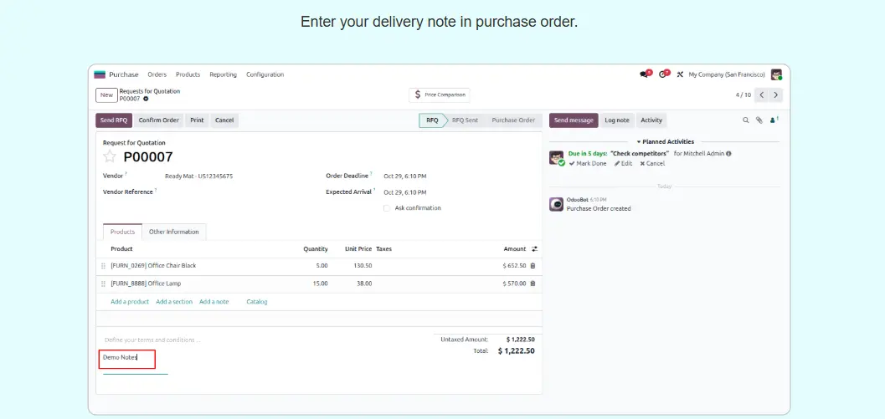Mark the Check competitors activity done
885x419 pixels.
tap(588, 164)
